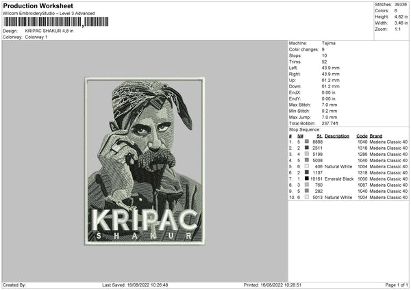
Task: Click 'Last Saved: 16/08/2022 10:26:48' in footer
Action: click(x=135, y=285)
